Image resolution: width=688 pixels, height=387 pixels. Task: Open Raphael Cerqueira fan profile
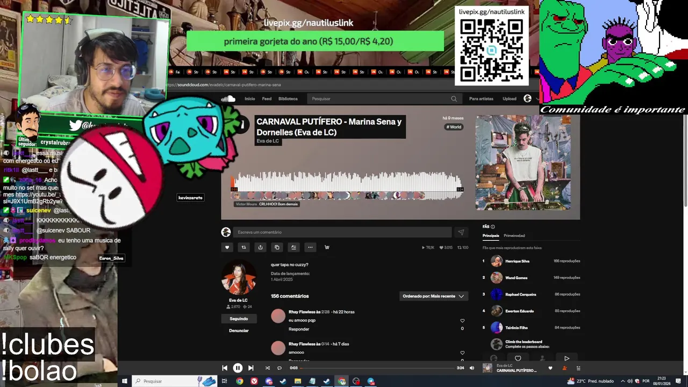[x=520, y=295]
